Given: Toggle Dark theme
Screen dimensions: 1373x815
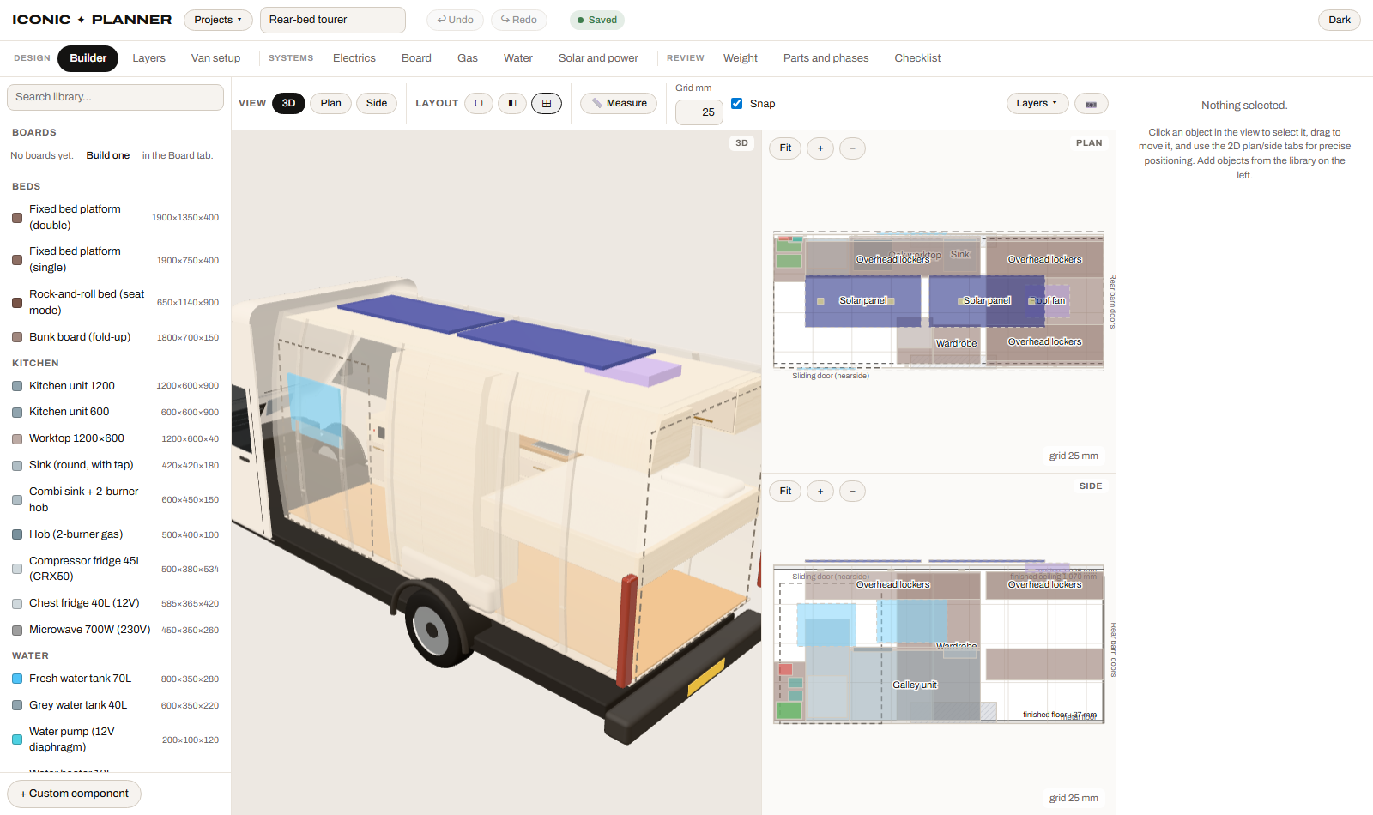Looking at the screenshot, I should click(x=1340, y=20).
